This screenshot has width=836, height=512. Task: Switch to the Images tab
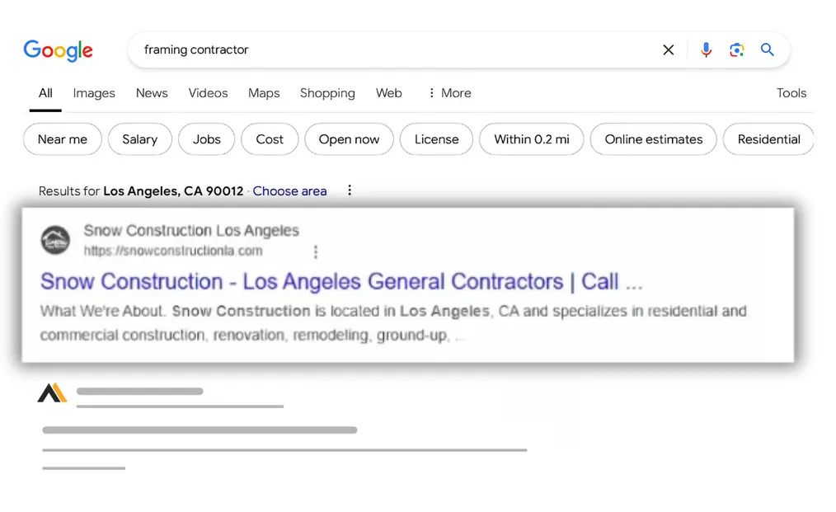coord(94,93)
